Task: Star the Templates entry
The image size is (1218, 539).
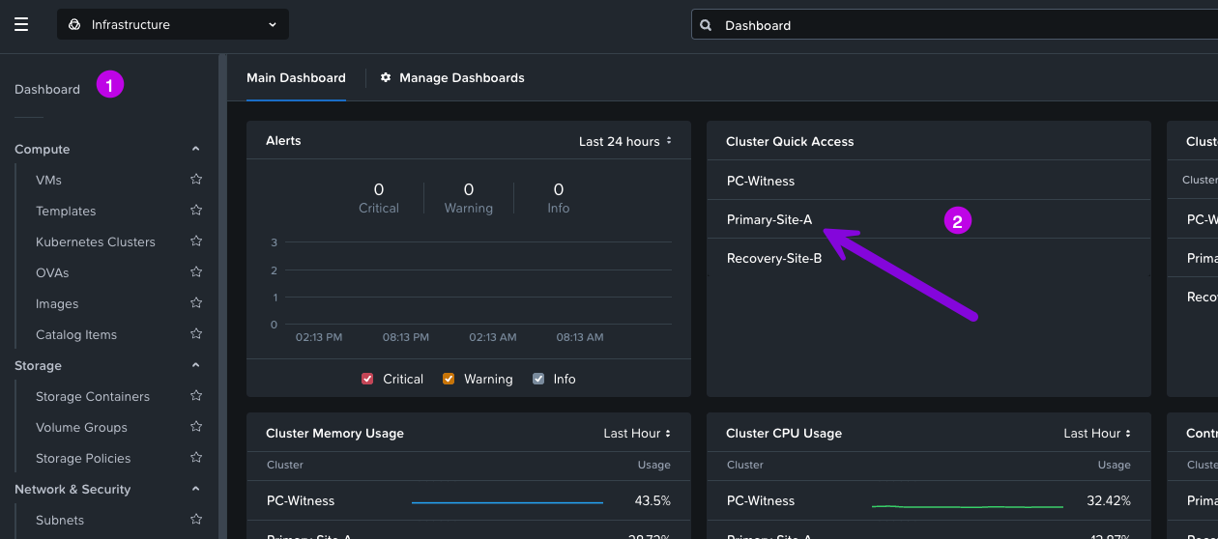Action: (196, 210)
